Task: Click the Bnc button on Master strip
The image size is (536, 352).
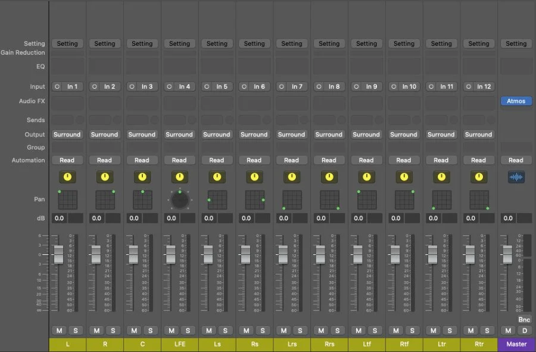Action: [x=524, y=319]
